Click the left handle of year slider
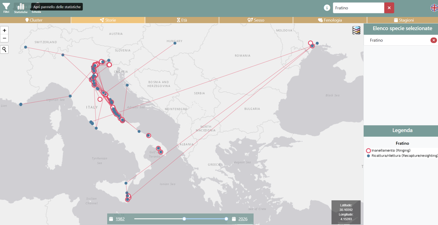Screen dimensions: 438x225 184,219
